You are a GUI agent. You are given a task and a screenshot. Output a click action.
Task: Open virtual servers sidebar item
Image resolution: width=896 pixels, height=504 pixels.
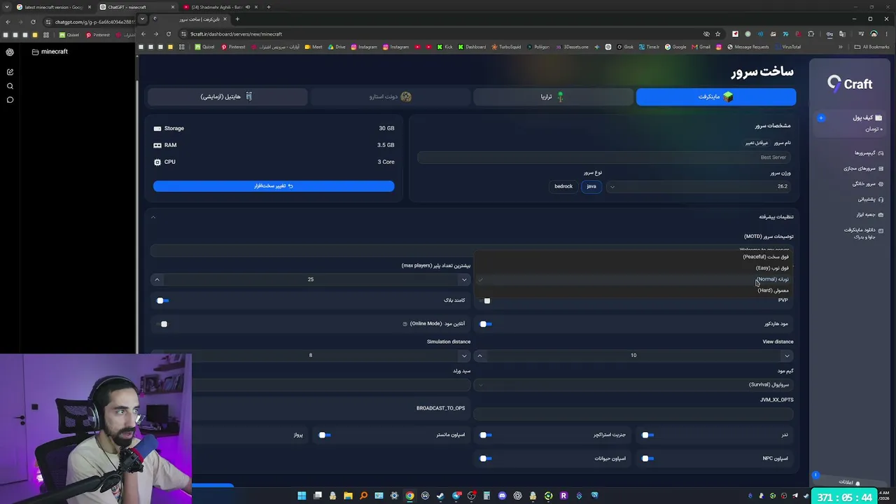click(863, 168)
